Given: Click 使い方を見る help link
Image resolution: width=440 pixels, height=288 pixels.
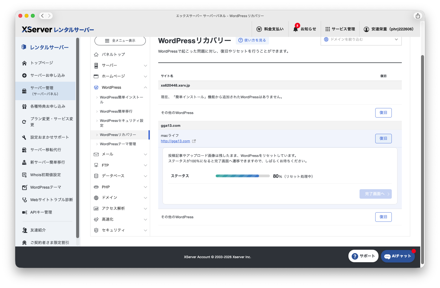Looking at the screenshot, I should [252, 40].
